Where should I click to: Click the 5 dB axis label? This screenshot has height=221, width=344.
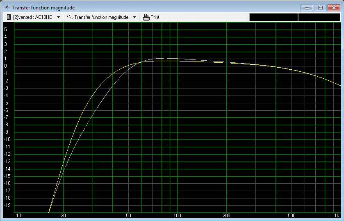point(5,30)
